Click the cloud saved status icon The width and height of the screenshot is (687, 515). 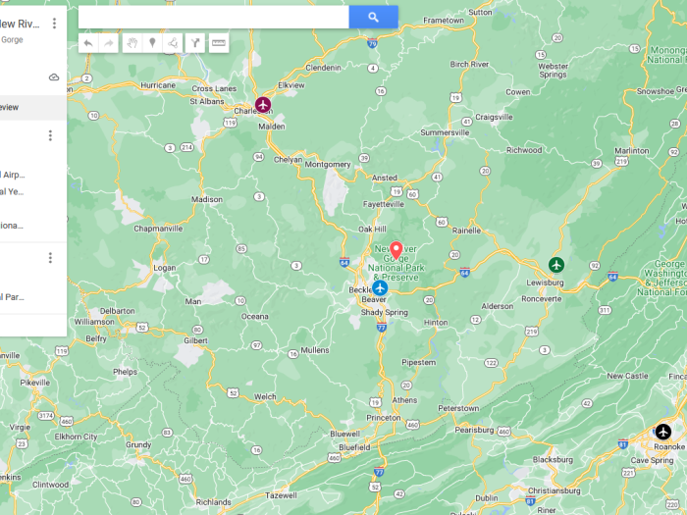[54, 77]
